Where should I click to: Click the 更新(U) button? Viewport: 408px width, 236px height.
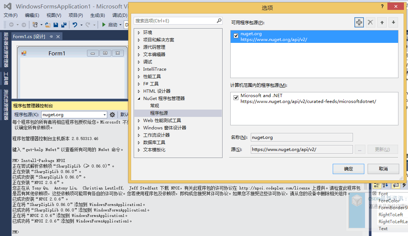pyautogui.click(x=383, y=150)
